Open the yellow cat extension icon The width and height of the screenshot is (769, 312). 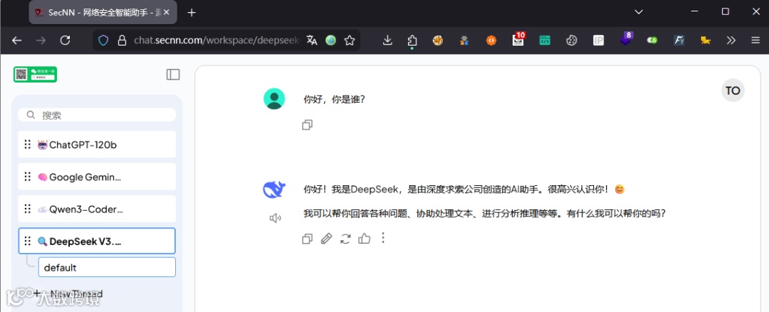point(705,41)
